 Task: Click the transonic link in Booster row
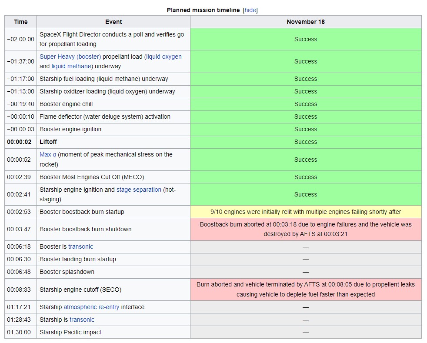click(80, 246)
